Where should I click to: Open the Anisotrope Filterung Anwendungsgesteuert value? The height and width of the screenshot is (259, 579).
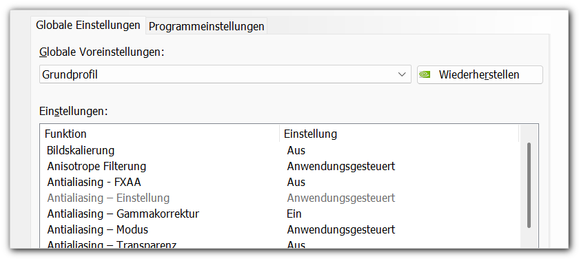(x=341, y=167)
